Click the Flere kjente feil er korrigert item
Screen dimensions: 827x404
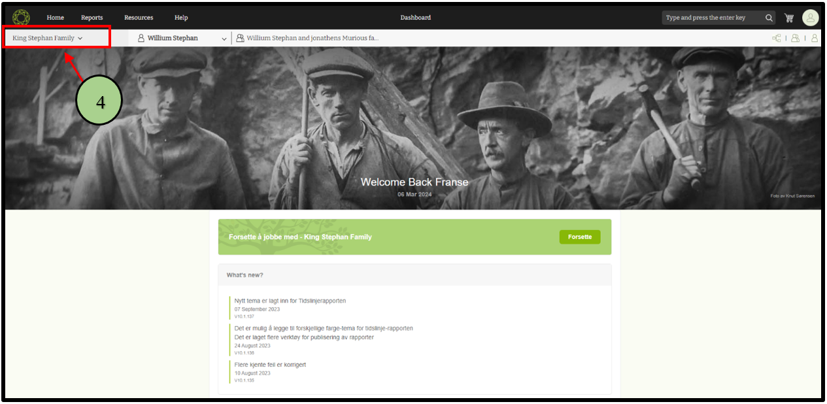pos(270,365)
